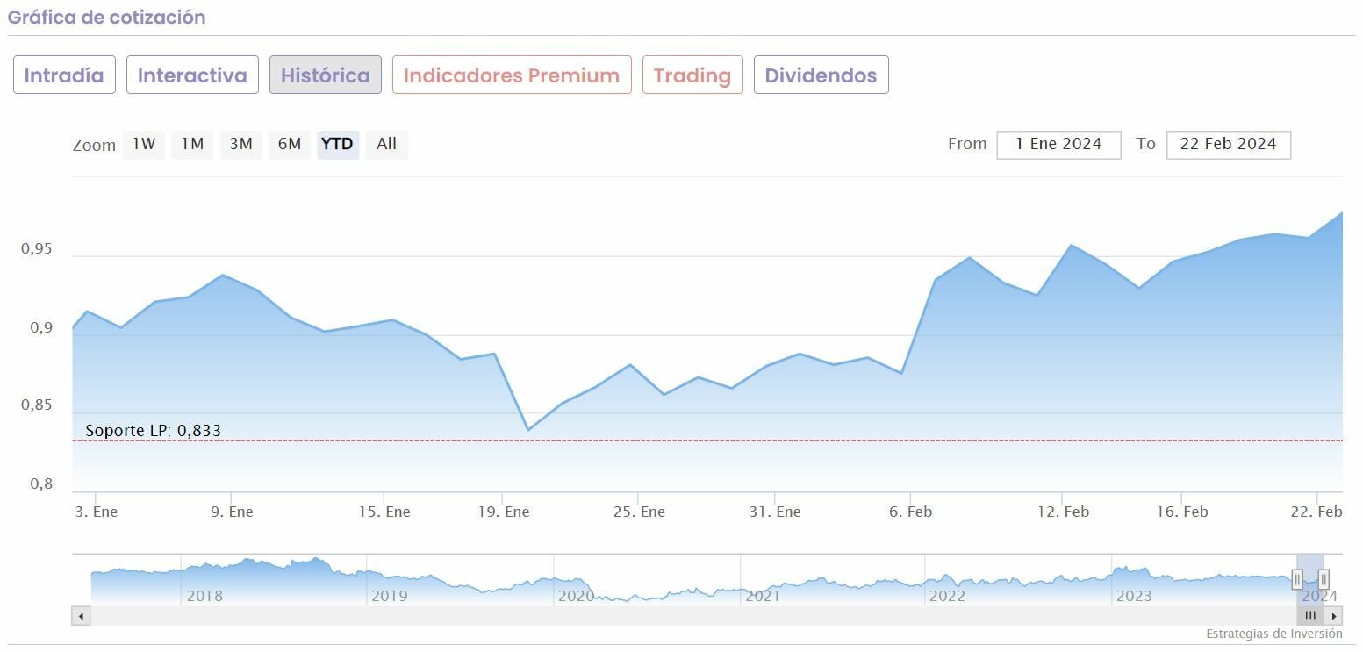Screen dimensions: 1363x652
Task: Click the scrollbar left arrow
Action: coord(81,616)
